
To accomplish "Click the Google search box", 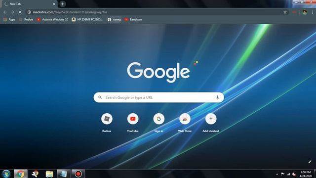I will (158, 97).
